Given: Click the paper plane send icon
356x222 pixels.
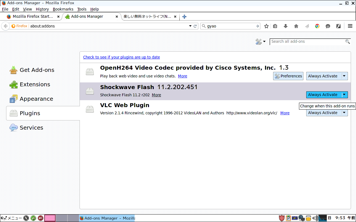Looking at the screenshot, I should pyautogui.click(x=307, y=26).
